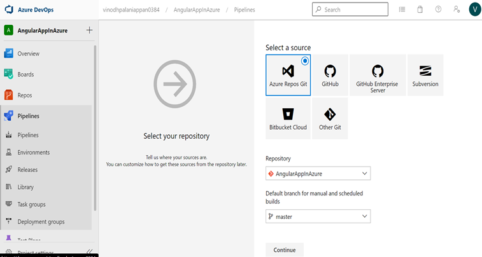Screen dimensions: 482x257
Task: Click the Azure DevOps logo icon
Action: tap(9, 10)
